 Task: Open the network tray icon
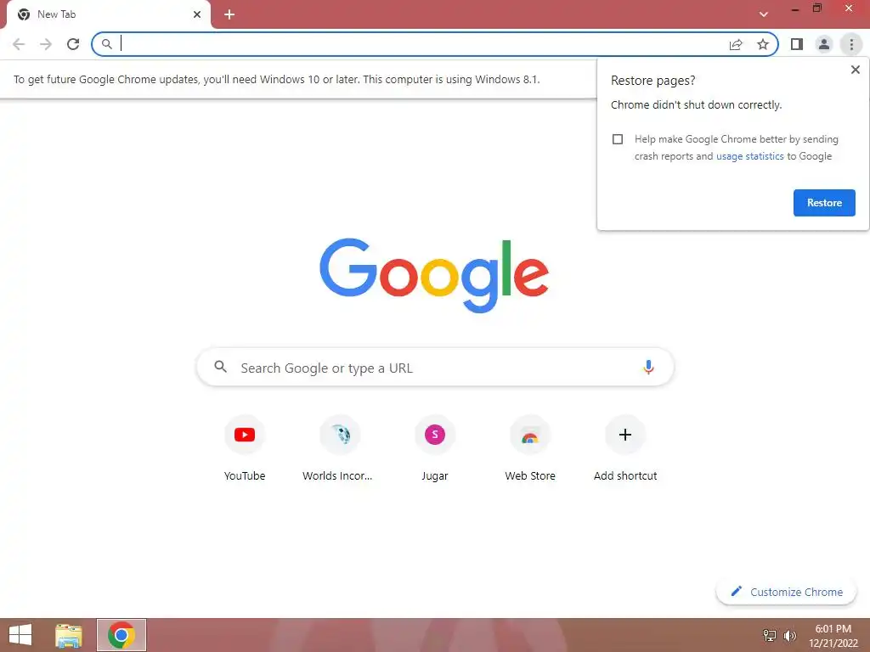coord(769,635)
